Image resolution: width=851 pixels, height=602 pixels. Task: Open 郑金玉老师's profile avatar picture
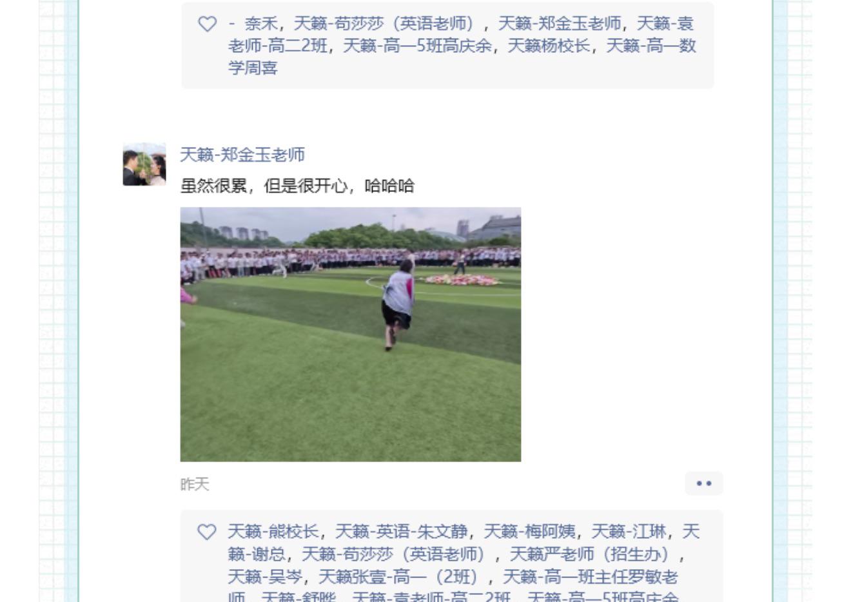pos(144,164)
